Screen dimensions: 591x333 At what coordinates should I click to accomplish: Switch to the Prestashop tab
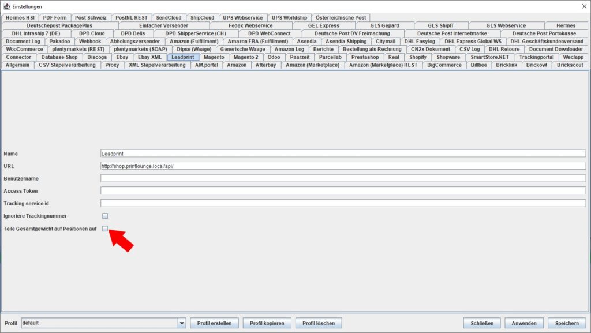pos(365,57)
